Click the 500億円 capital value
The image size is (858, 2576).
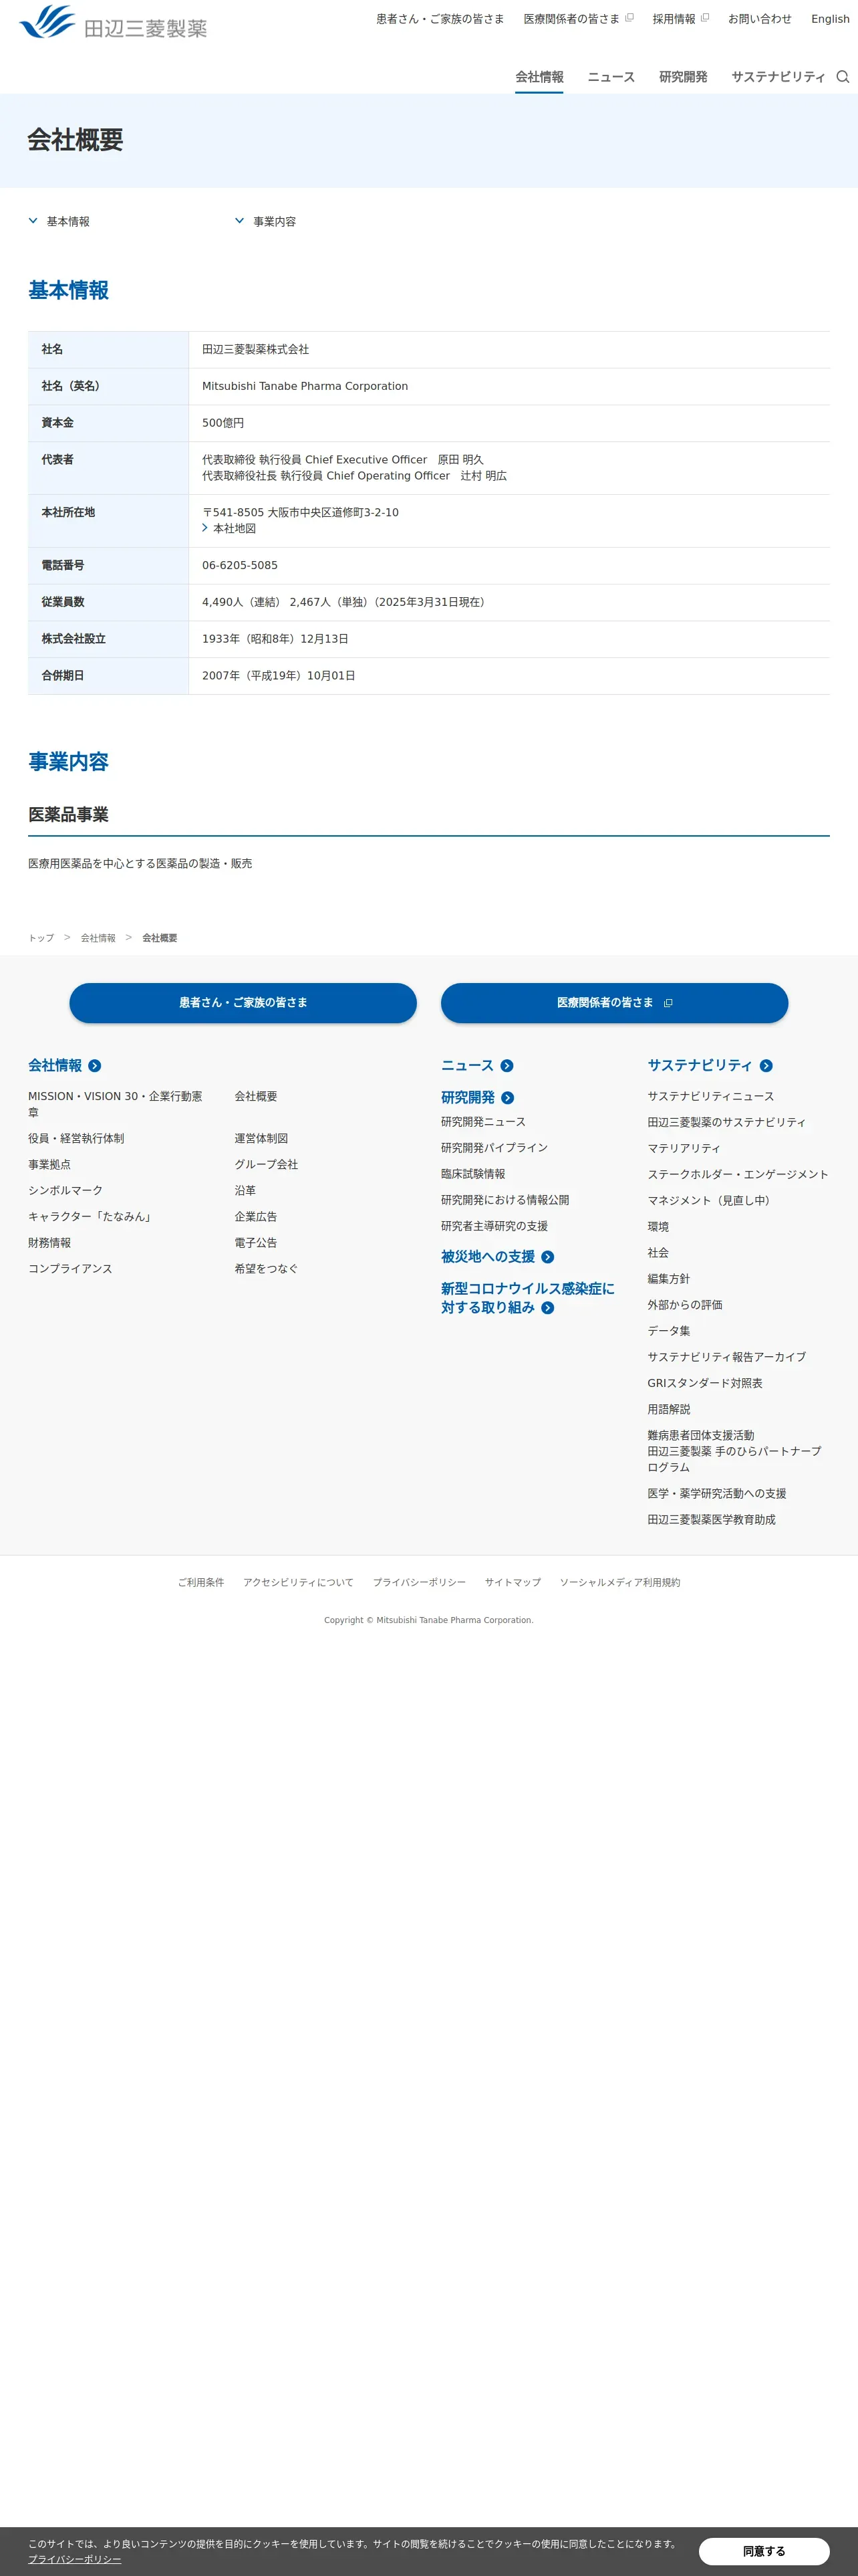[x=223, y=423]
